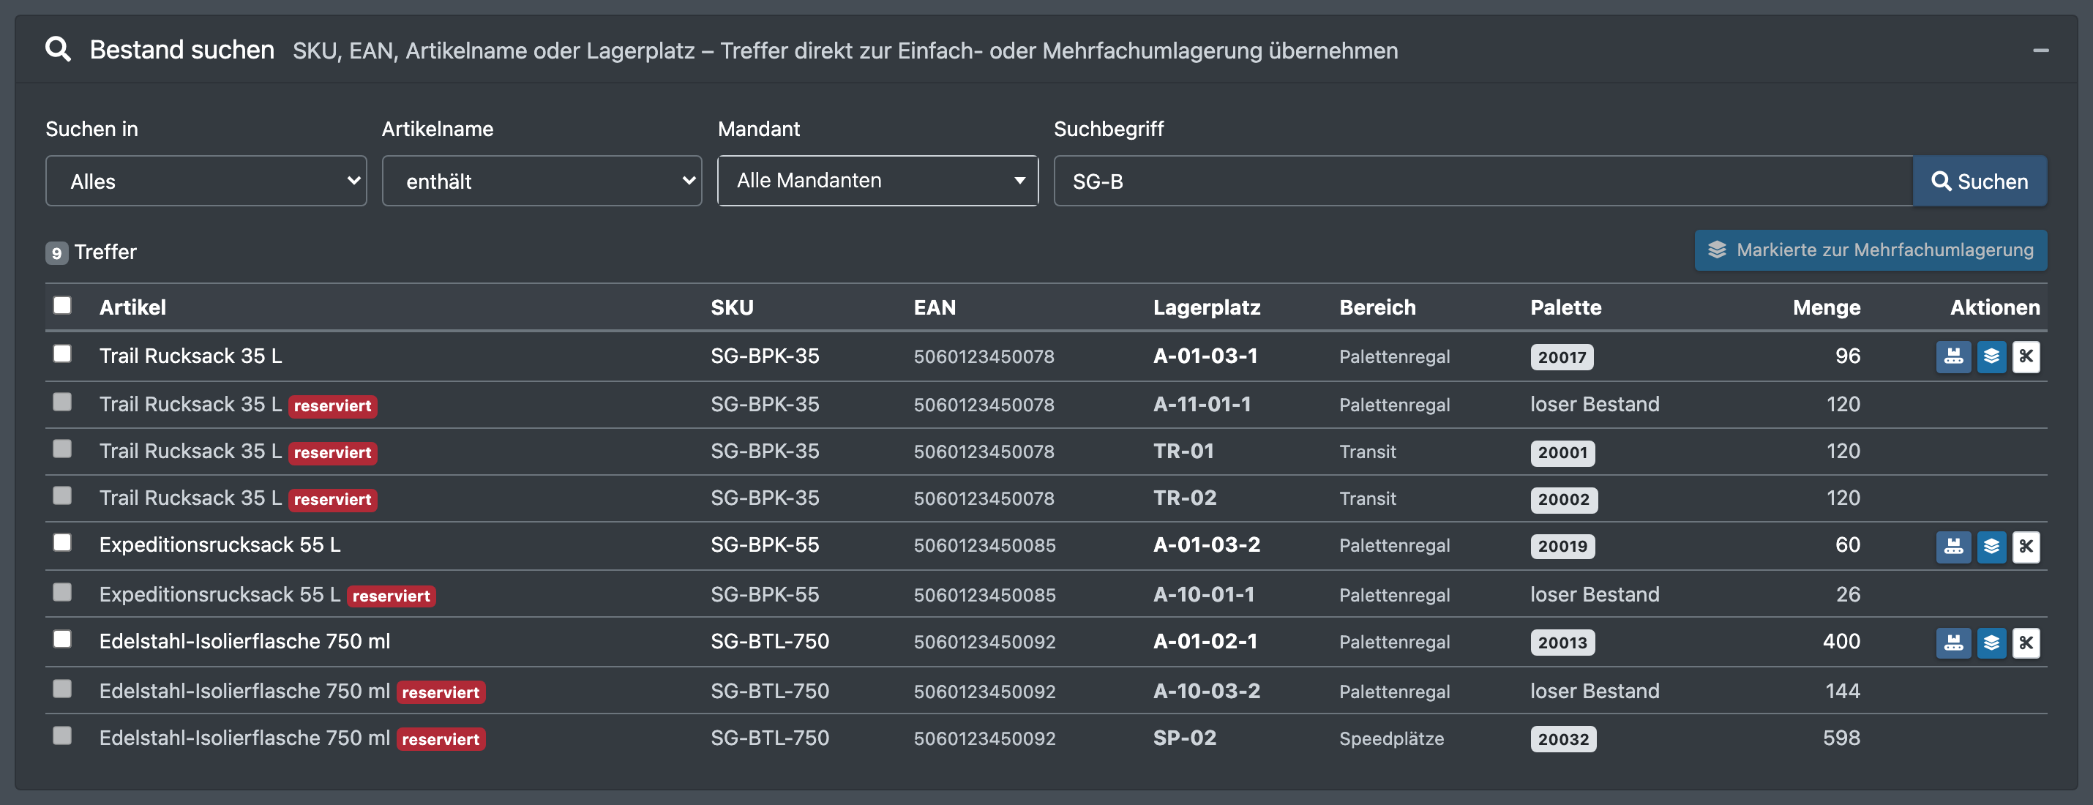Click layers icon in Expeditionsrucksack A-01-03-2 row

coord(1991,547)
